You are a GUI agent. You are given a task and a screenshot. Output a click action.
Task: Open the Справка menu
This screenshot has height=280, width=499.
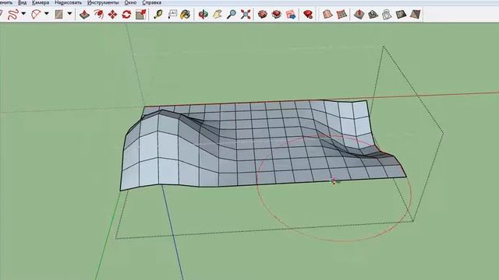click(x=151, y=2)
